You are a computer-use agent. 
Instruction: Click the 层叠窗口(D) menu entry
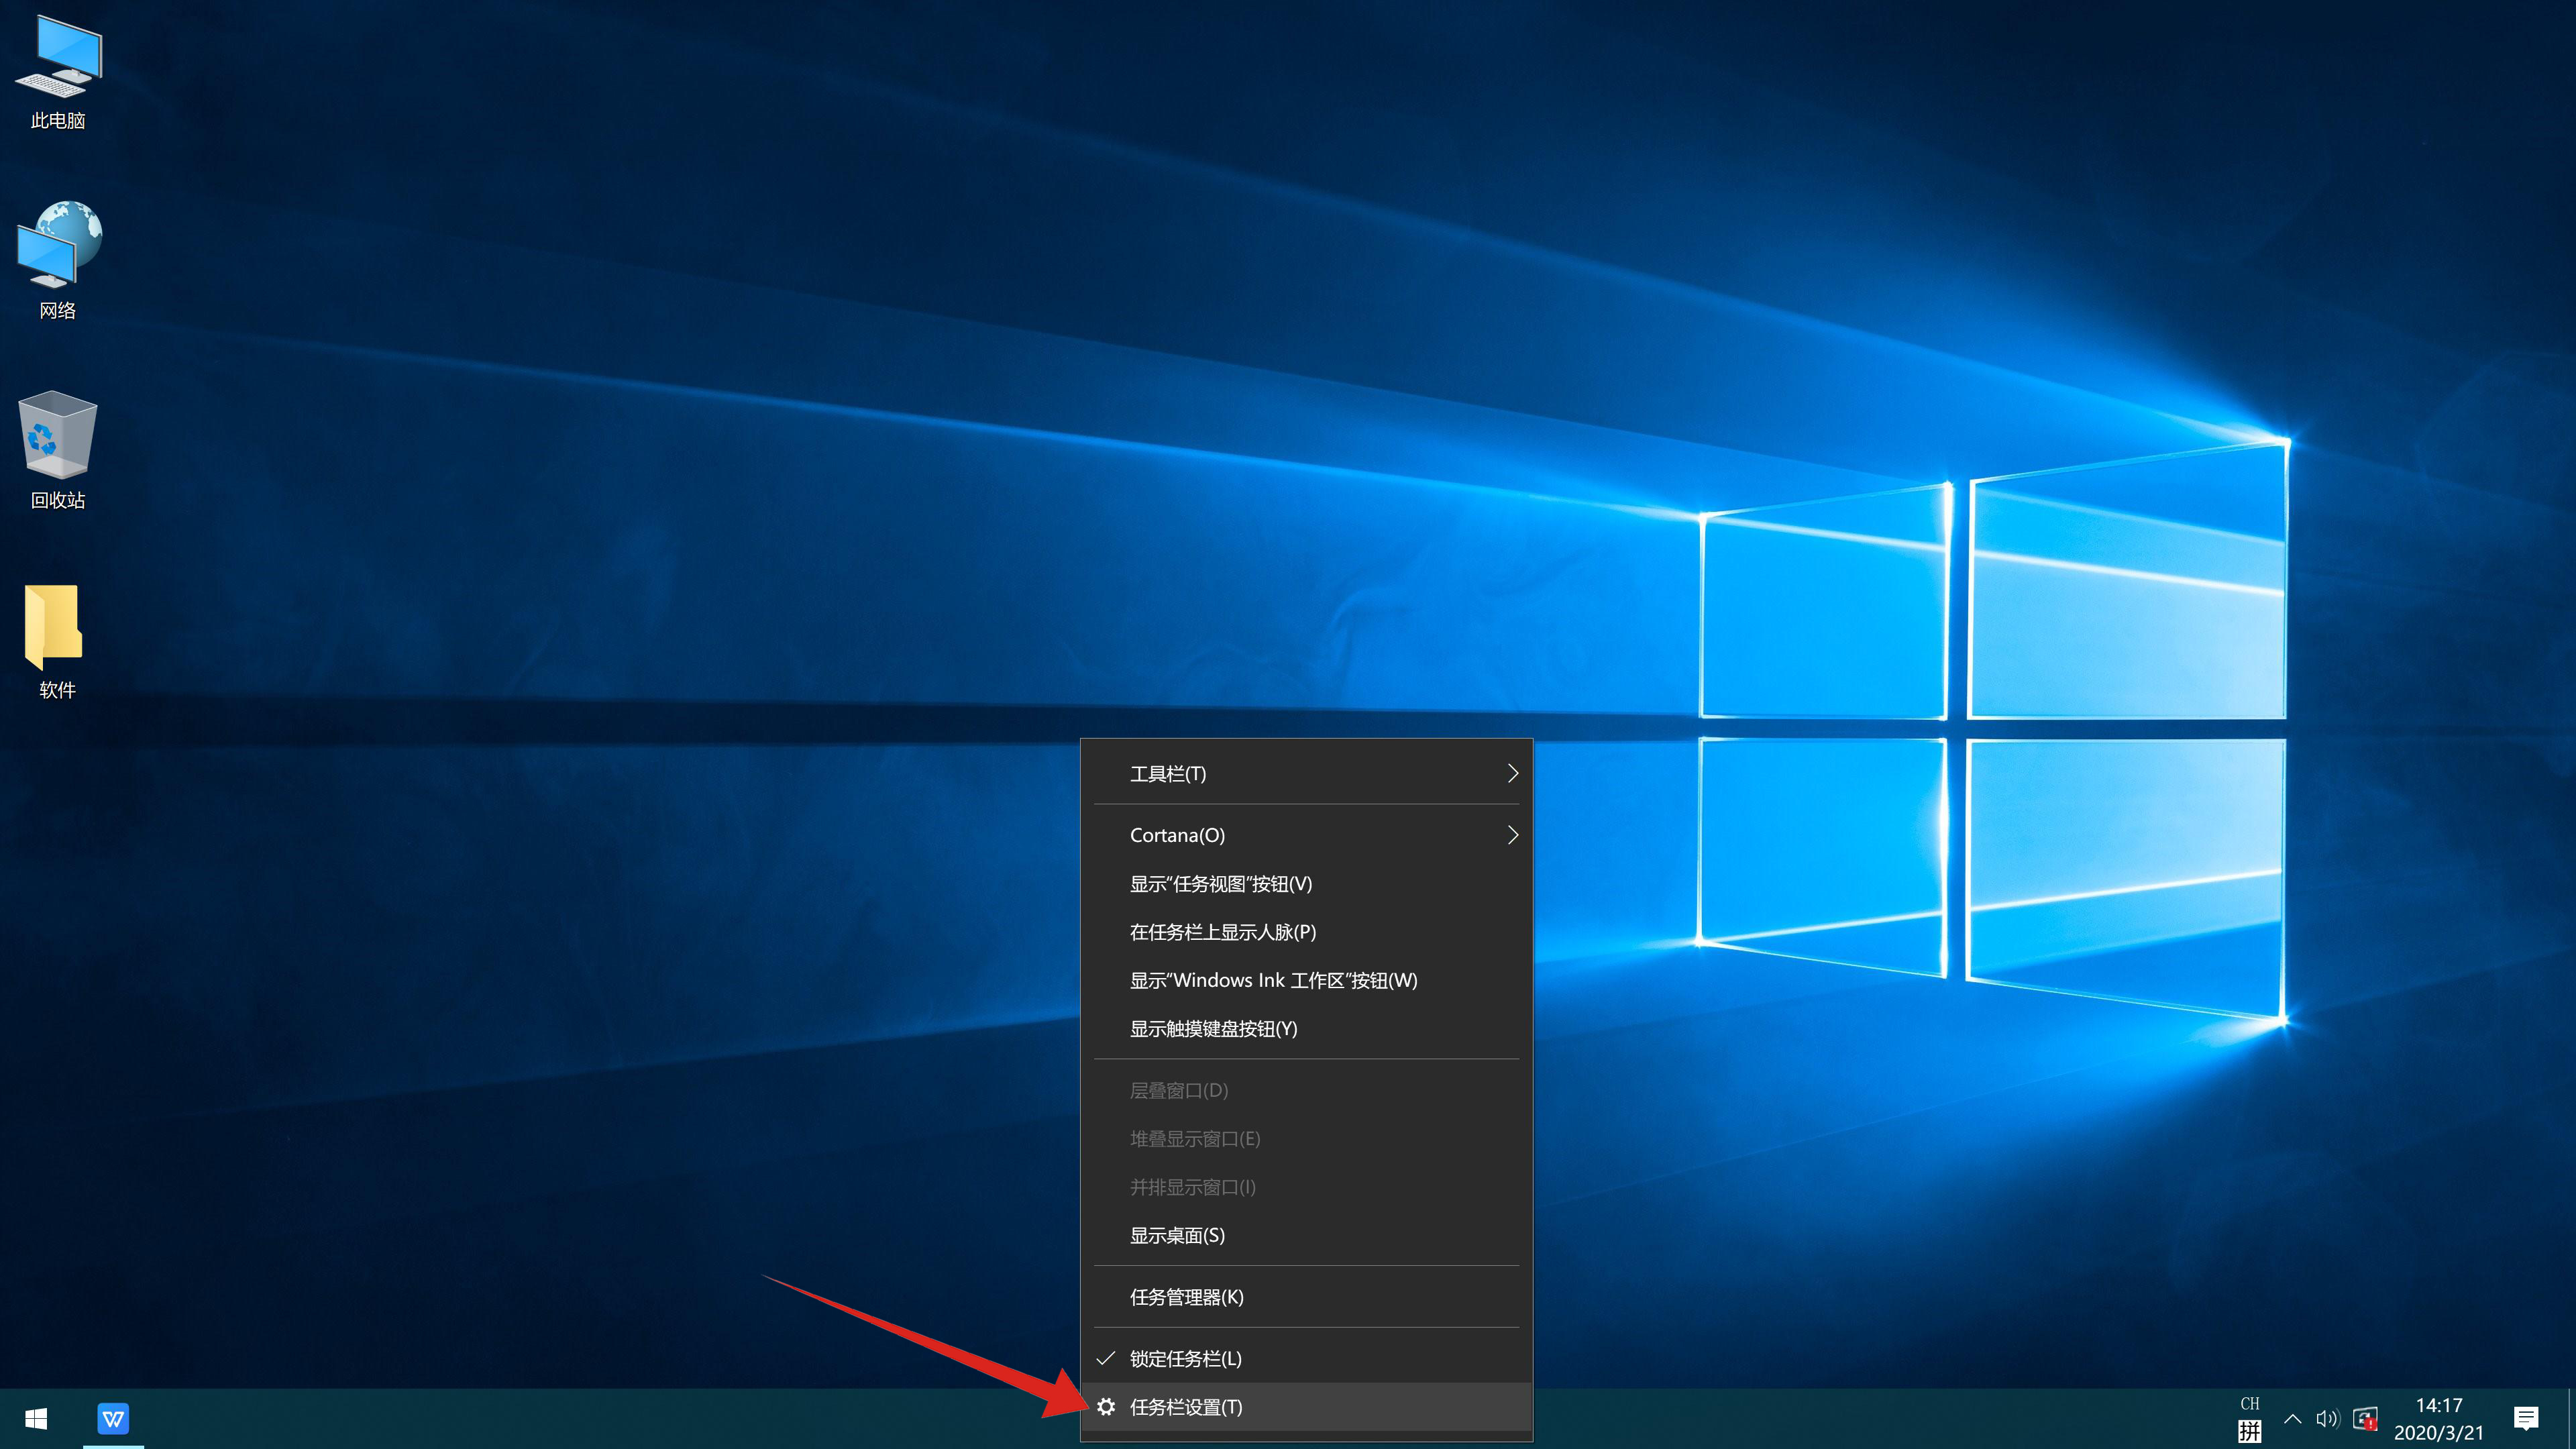(x=1306, y=1090)
